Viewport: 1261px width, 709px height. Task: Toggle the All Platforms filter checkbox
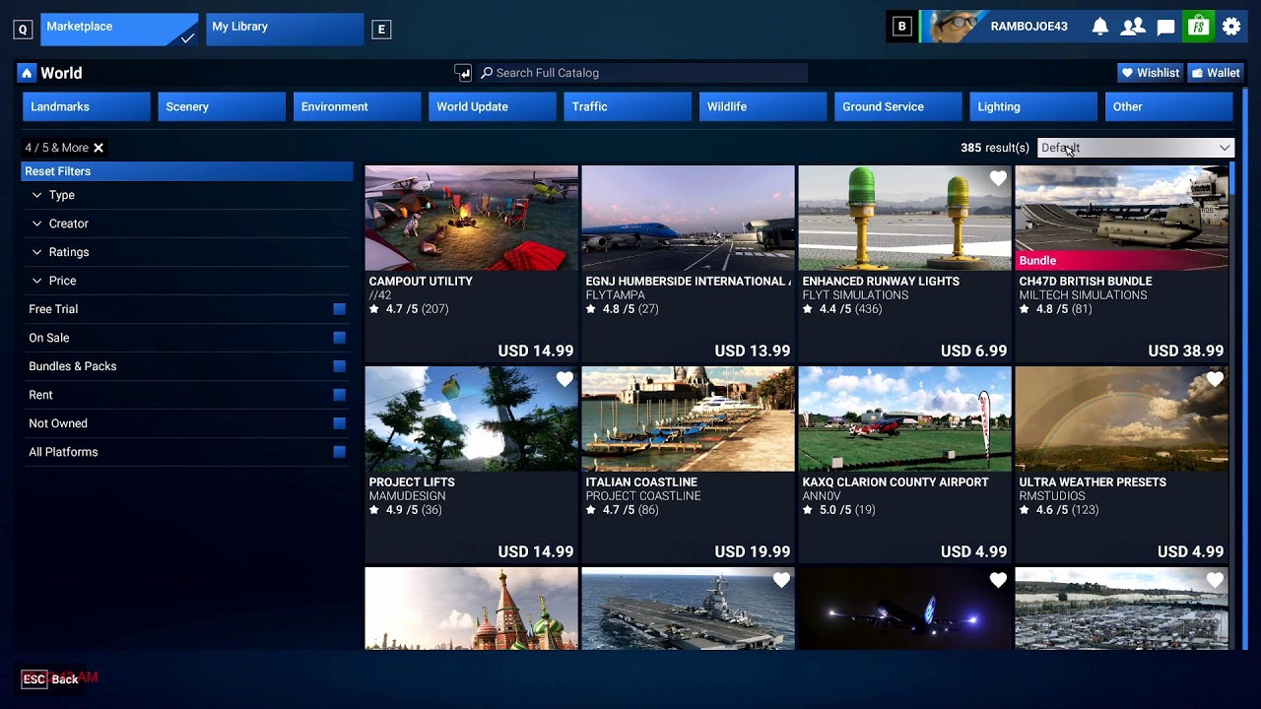click(x=340, y=452)
